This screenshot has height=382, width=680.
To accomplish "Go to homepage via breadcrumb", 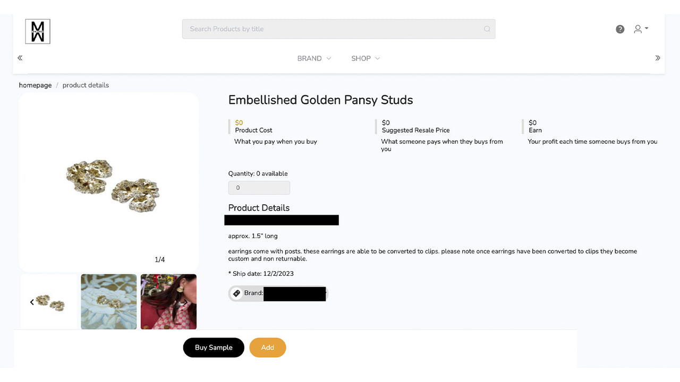I will (x=35, y=85).
